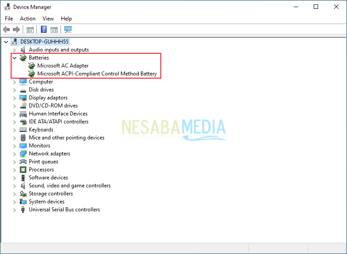
Task: Collapse the DESKTOP-GUHHH55 root node
Action: (6, 42)
